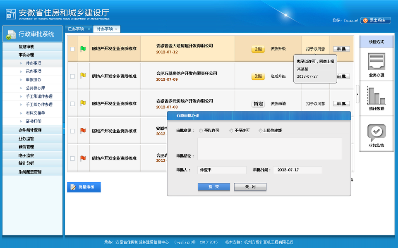The image size is (398, 248).
Task: Click into the 审批结论 text area
Action: point(270,149)
